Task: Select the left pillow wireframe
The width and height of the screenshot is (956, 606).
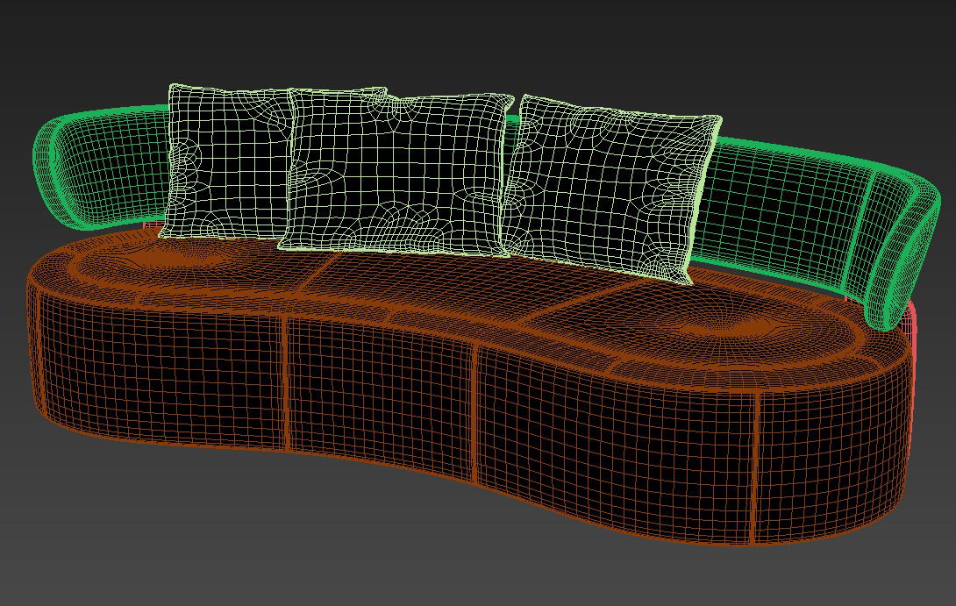Action: (x=226, y=162)
